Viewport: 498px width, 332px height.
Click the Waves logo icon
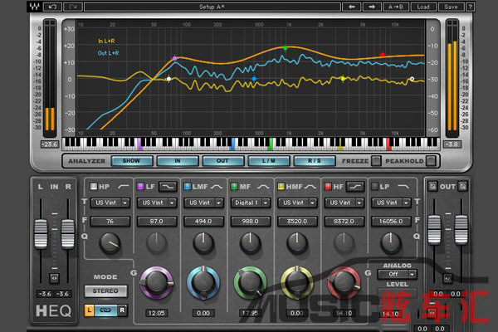tap(35, 7)
